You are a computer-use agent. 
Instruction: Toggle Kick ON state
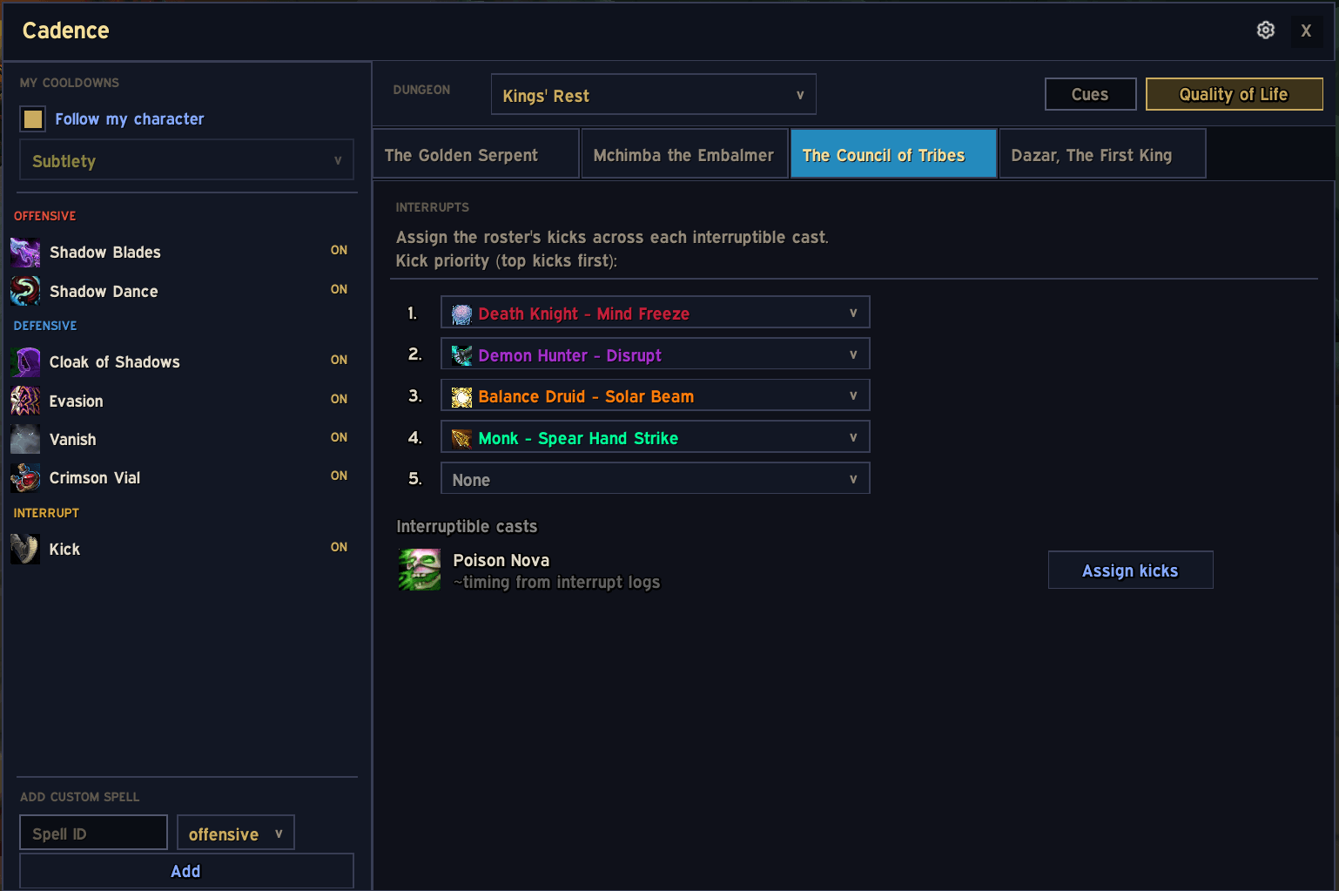pyautogui.click(x=339, y=547)
